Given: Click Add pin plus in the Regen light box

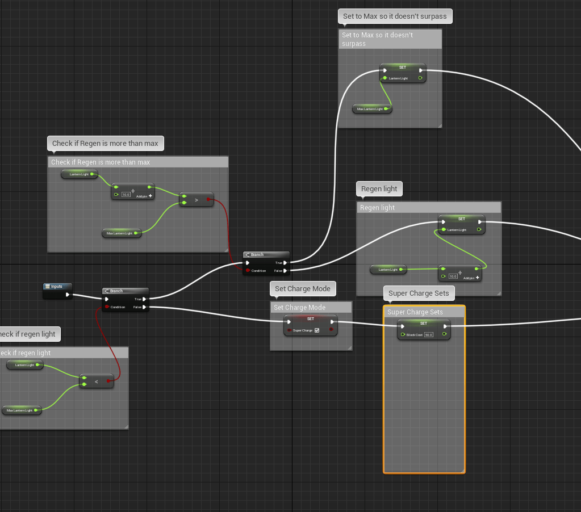Looking at the screenshot, I should [478, 277].
